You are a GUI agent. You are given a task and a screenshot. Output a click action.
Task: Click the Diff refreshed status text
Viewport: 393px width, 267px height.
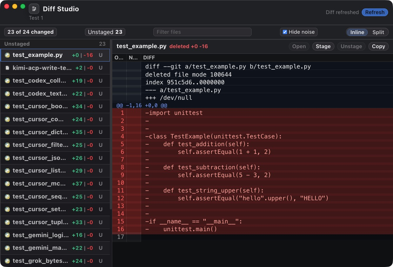coord(342,12)
